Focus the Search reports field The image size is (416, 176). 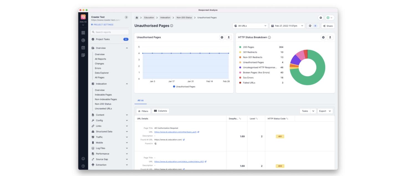(110, 32)
